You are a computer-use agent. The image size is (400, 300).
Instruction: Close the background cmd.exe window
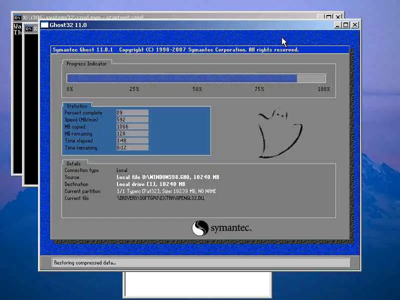point(338,17)
